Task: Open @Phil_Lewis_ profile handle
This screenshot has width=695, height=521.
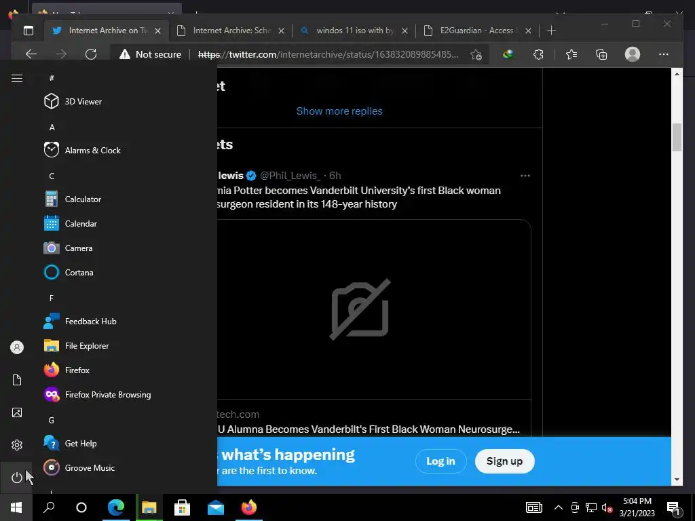Action: 290,176
